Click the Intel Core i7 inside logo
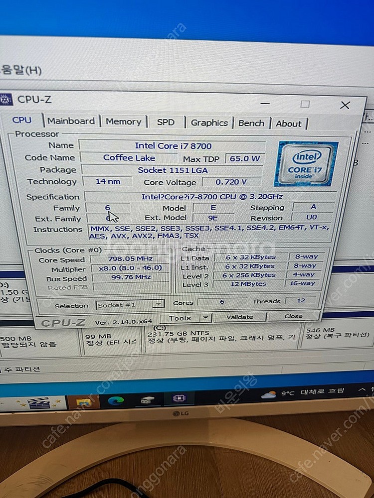 point(306,163)
